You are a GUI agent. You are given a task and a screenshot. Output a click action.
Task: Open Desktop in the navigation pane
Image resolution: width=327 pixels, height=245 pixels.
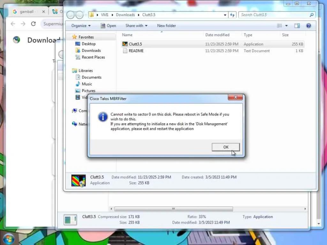pyautogui.click(x=89, y=44)
